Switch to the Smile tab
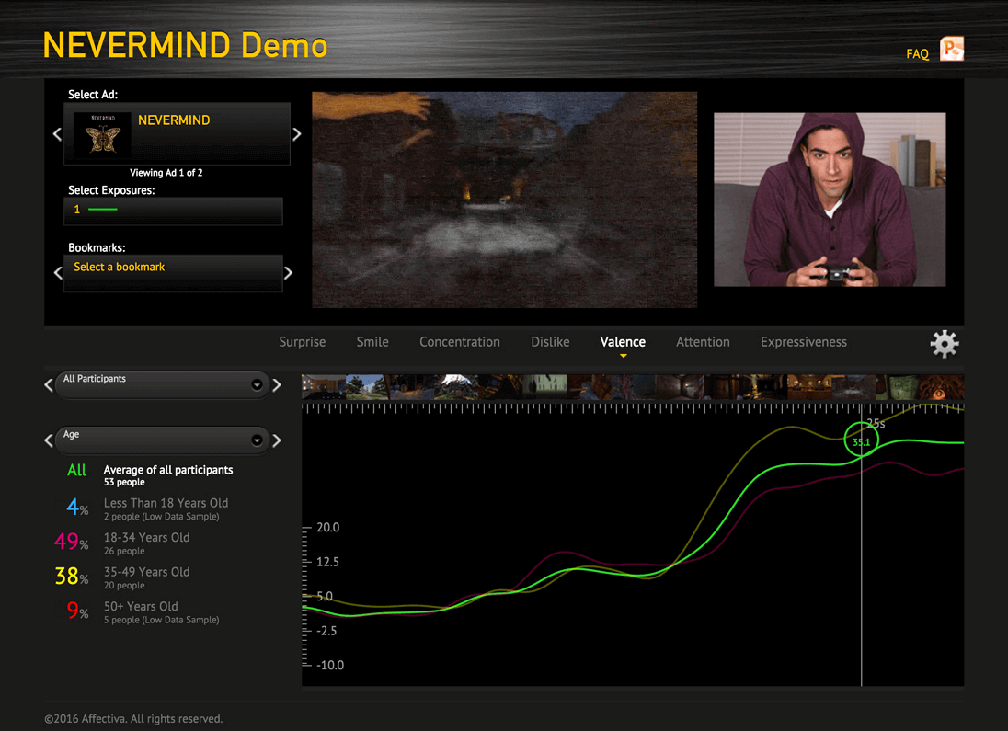Viewport: 1008px width, 731px height. pos(372,342)
